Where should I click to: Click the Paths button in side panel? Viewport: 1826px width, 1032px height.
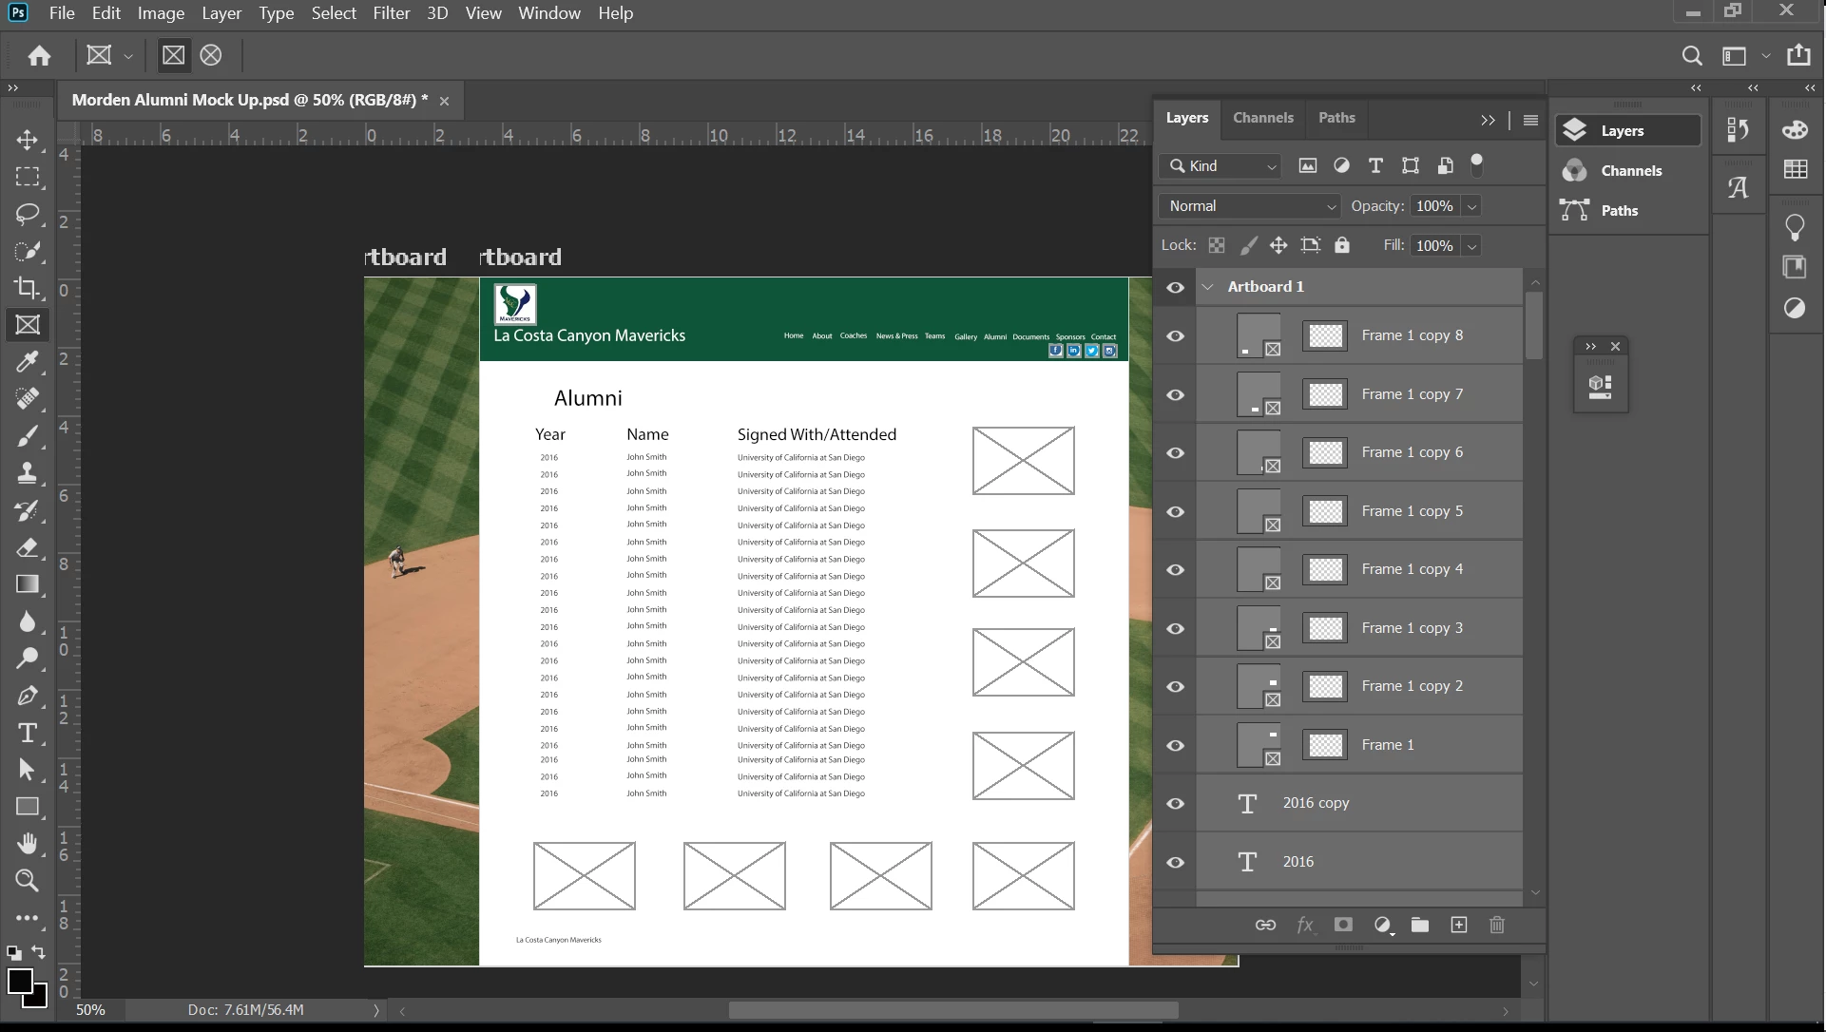pos(1619,211)
